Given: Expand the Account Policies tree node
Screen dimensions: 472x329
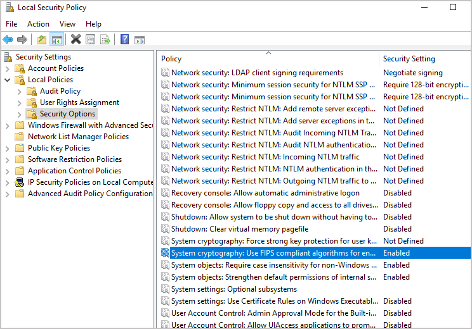Looking at the screenshot, I should (x=8, y=68).
